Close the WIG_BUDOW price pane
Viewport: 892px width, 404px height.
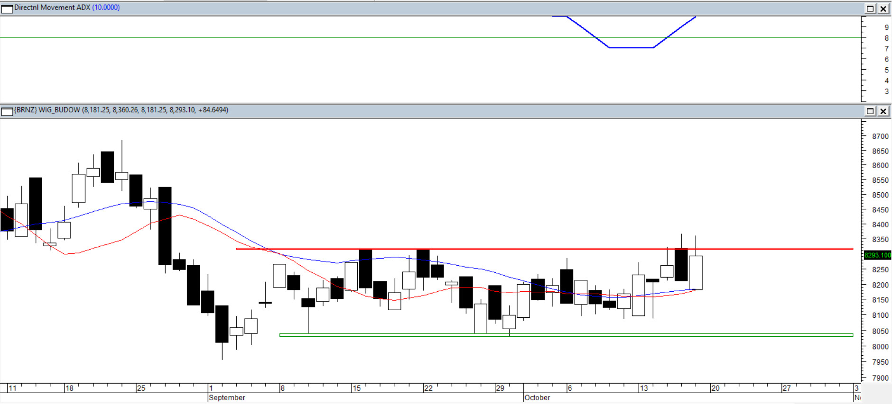point(883,111)
